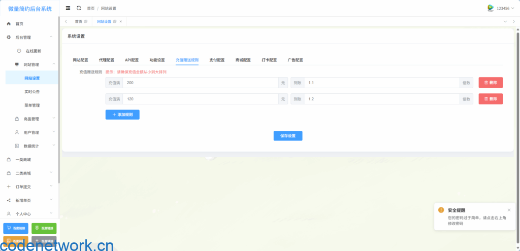Click the 添加规则 add rule button
520x251 pixels.
tap(122, 115)
